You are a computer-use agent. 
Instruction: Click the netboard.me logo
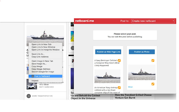coord(84,21)
